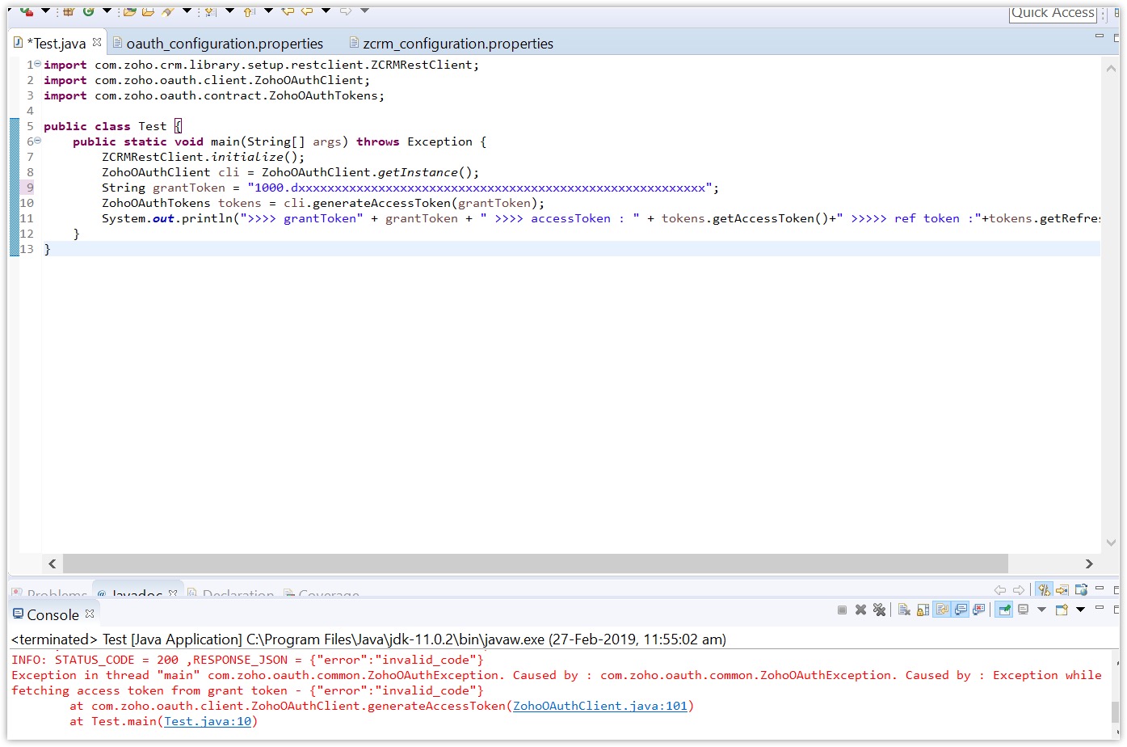This screenshot has width=1127, height=747.
Task: Click the Display Selected Console icon
Action: (x=1023, y=609)
